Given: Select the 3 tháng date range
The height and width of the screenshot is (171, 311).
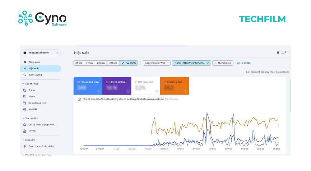Looking at the screenshot, I should tap(113, 63).
